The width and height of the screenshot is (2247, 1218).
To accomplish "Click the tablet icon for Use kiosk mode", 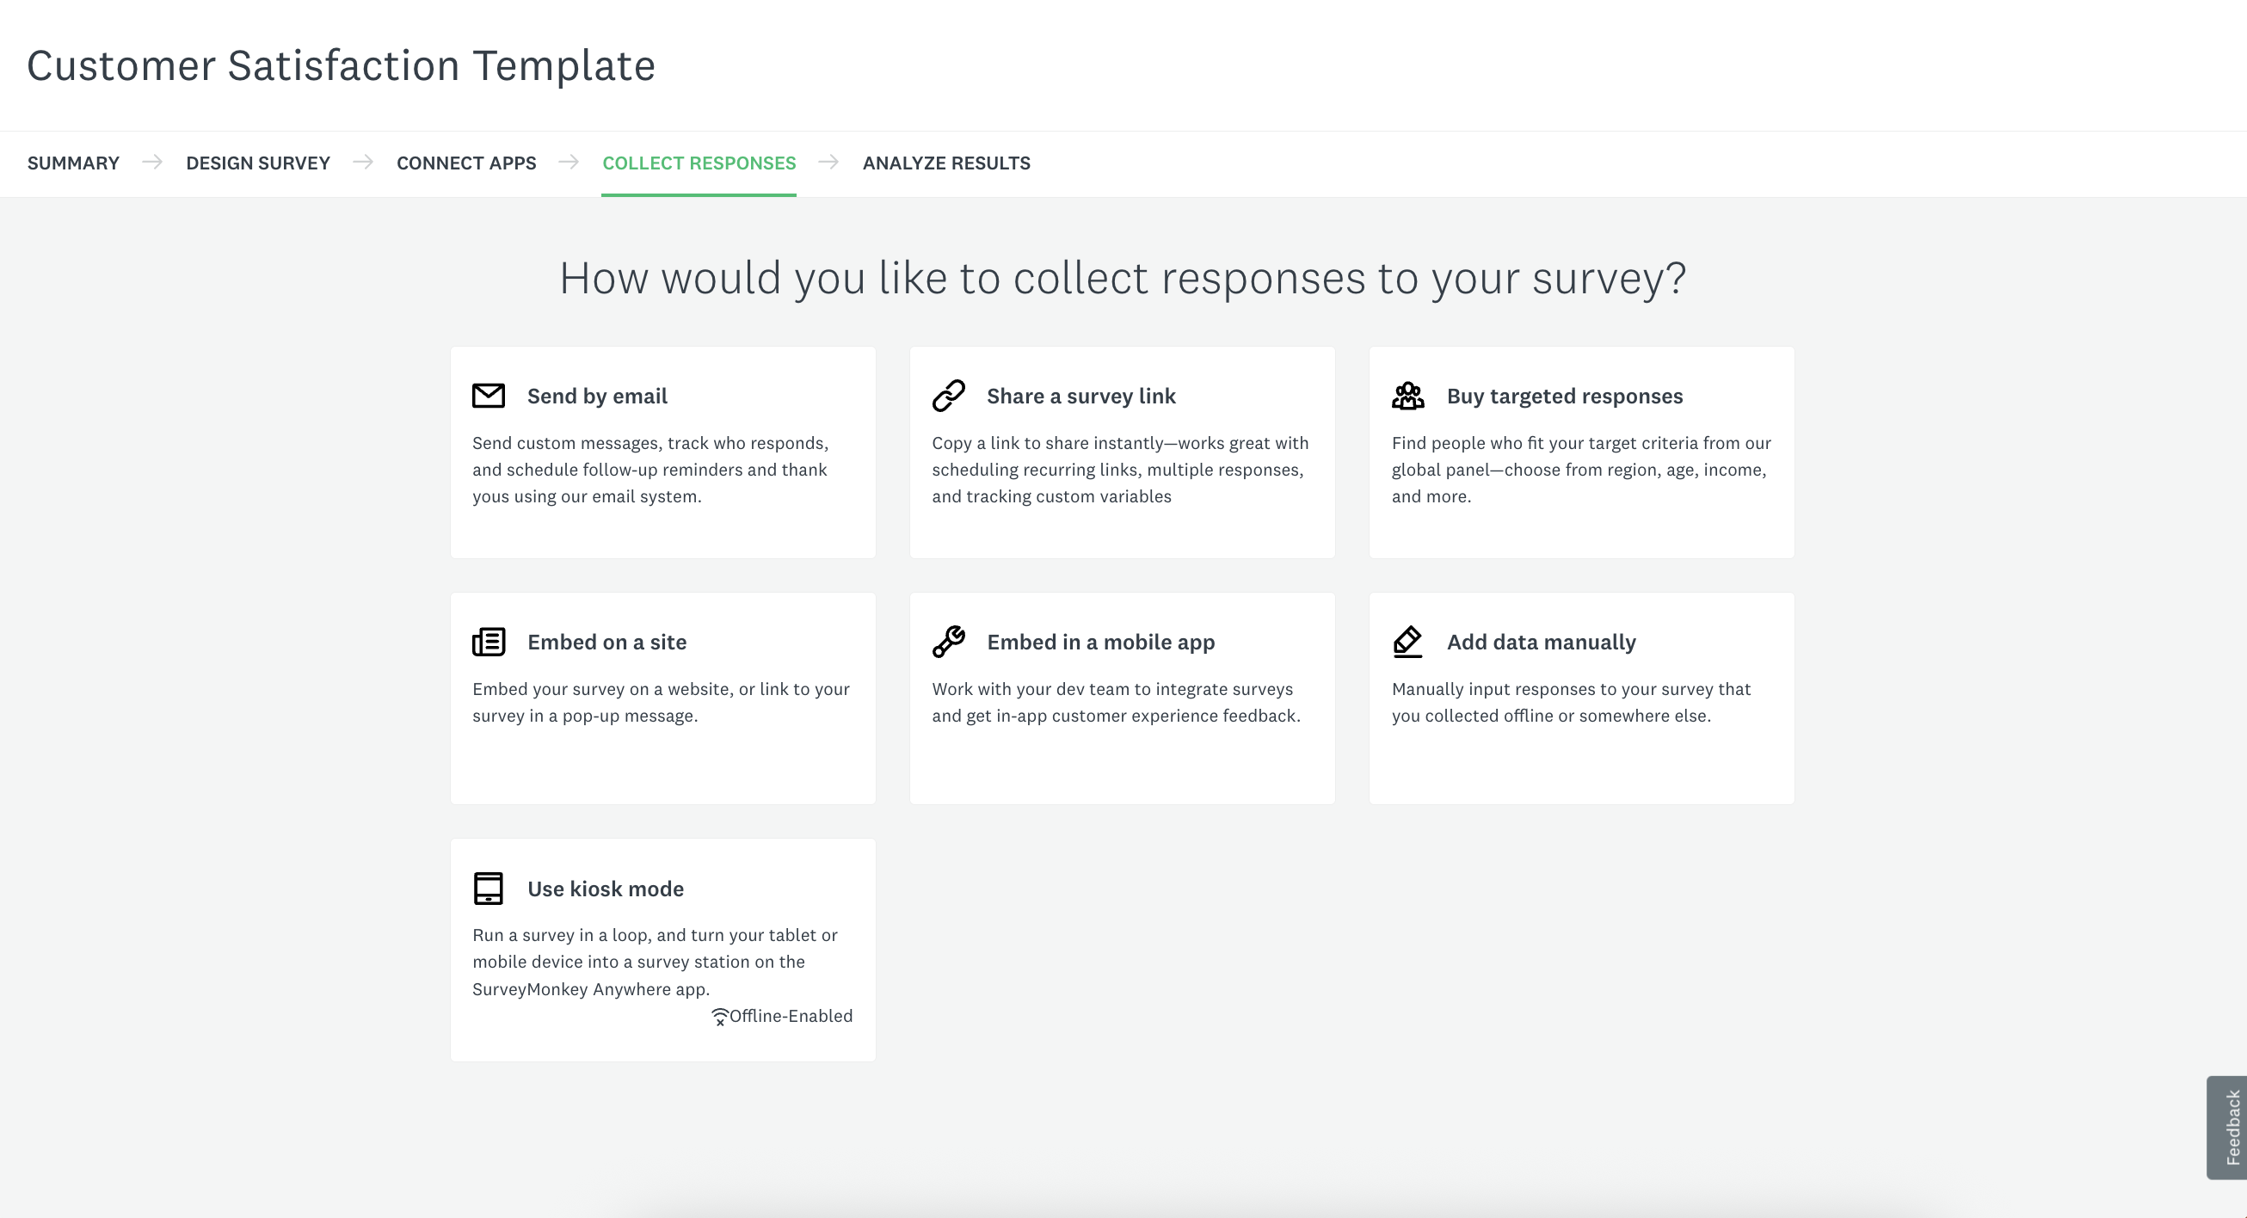I will coord(489,889).
